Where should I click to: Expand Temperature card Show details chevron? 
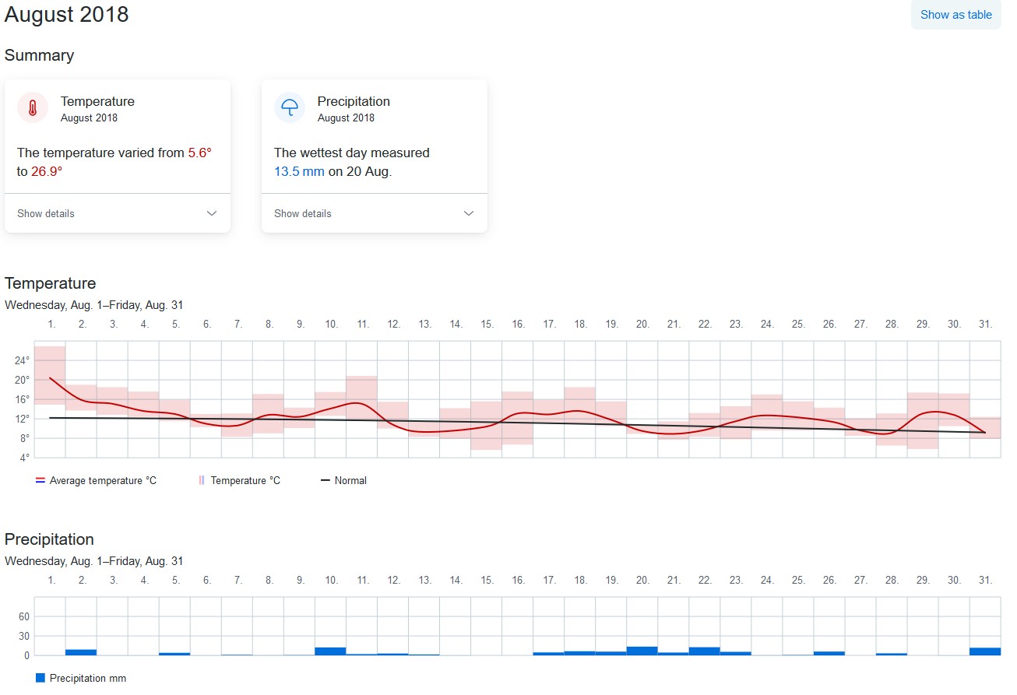(212, 213)
